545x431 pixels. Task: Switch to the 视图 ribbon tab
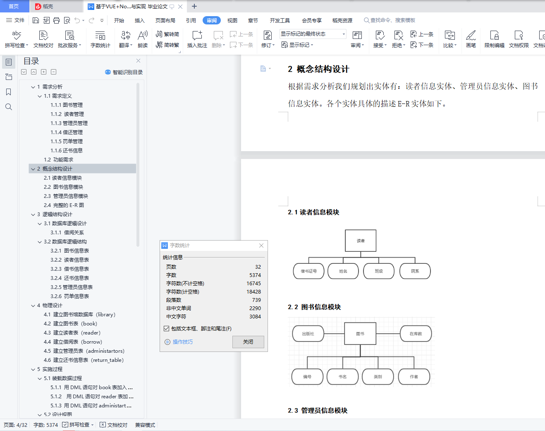coord(232,20)
